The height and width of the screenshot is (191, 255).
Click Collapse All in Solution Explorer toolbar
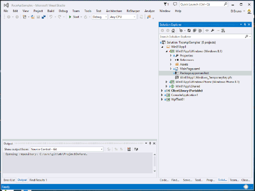pyautogui.click(x=194, y=30)
